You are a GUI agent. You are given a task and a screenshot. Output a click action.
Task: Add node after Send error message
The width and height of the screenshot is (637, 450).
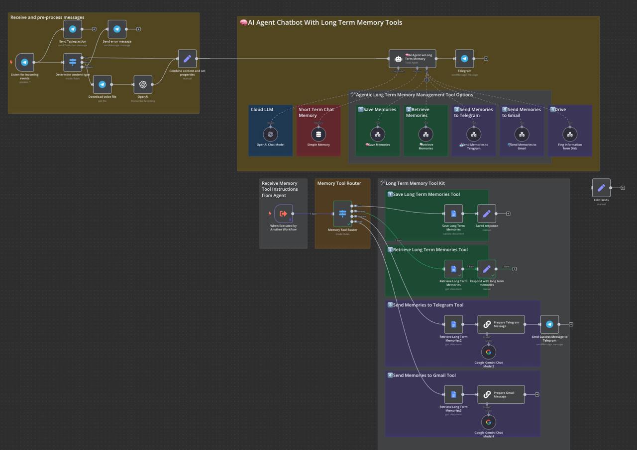[x=138, y=29]
